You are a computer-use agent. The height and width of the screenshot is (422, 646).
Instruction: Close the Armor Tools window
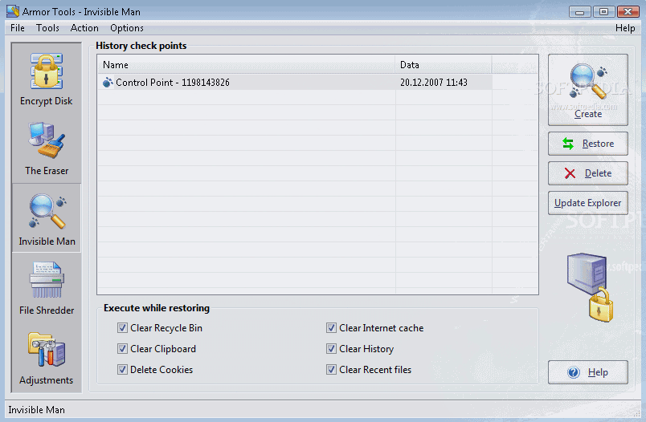coord(628,11)
